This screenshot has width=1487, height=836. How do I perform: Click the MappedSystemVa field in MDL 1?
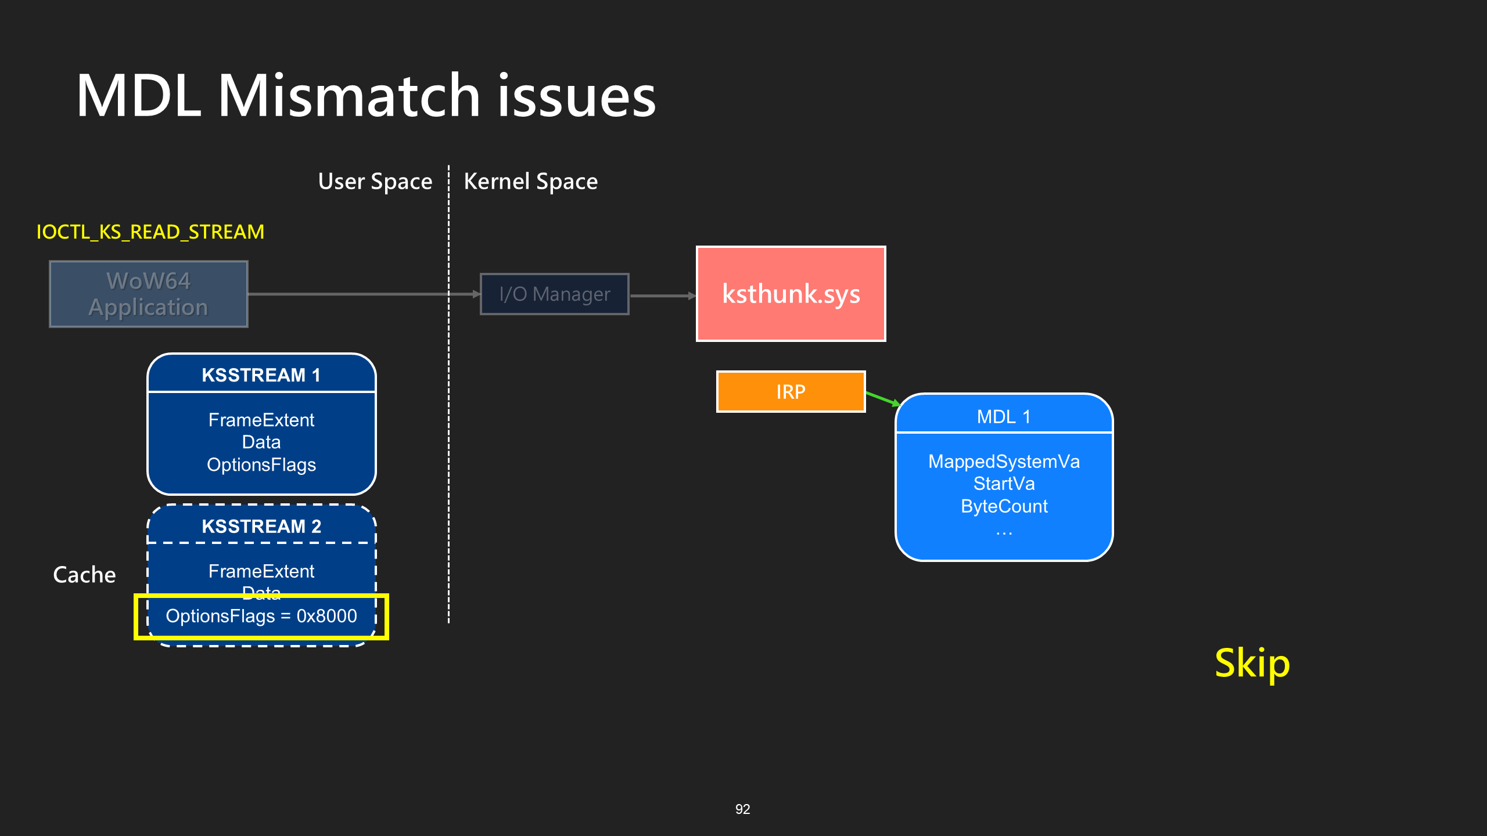pyautogui.click(x=1004, y=462)
